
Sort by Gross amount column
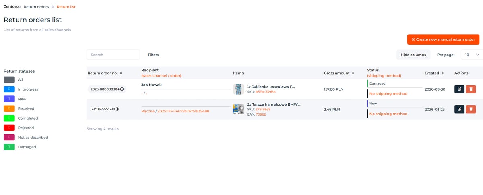click(353, 73)
